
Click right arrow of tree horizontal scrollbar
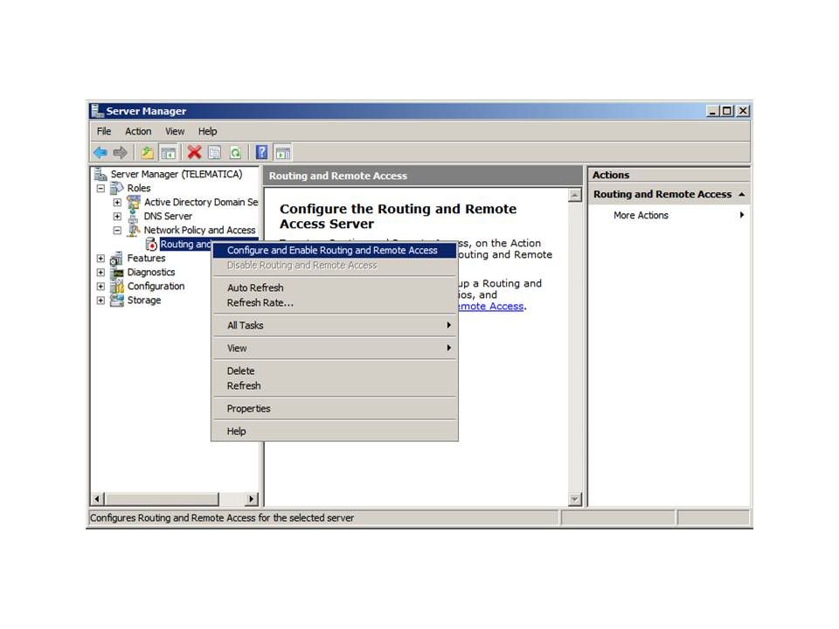tap(252, 499)
